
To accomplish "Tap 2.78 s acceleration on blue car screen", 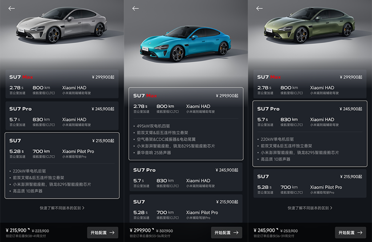I will 140,106.
